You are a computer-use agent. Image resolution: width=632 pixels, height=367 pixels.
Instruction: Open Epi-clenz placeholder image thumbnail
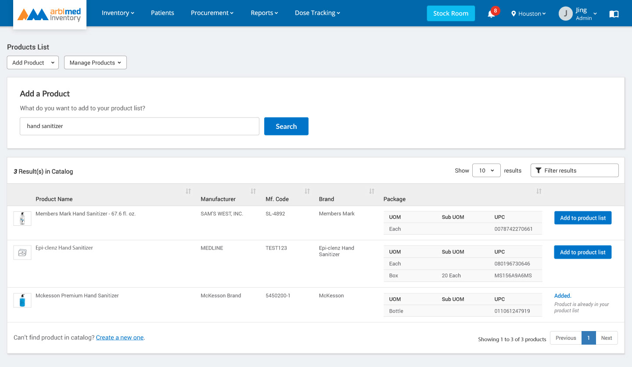point(22,253)
